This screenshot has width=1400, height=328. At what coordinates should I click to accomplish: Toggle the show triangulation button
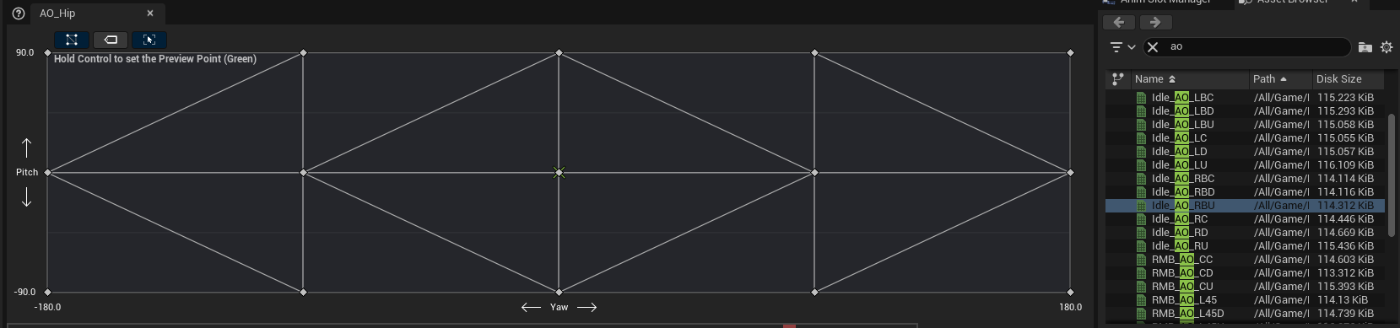(72, 40)
